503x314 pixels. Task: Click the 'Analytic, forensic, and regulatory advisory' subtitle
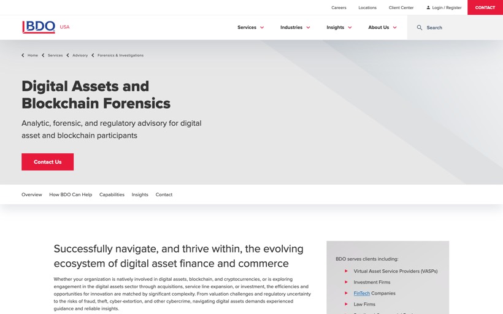click(x=111, y=129)
